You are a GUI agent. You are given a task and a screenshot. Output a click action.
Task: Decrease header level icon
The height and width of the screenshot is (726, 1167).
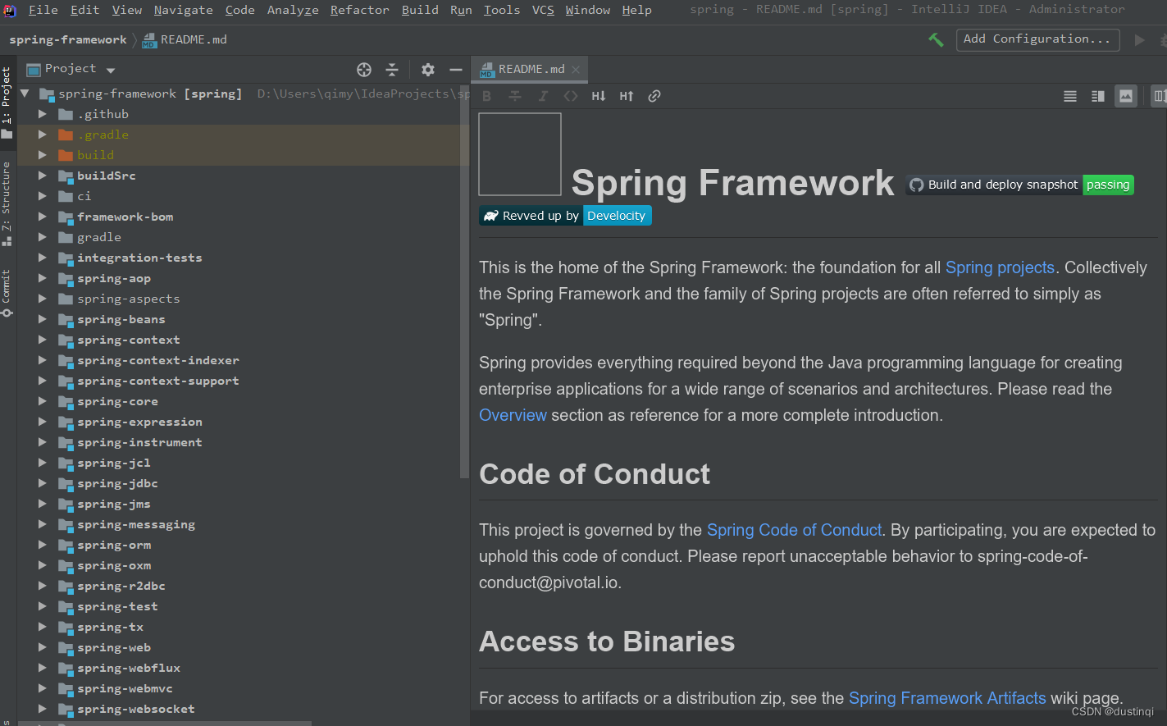599,96
